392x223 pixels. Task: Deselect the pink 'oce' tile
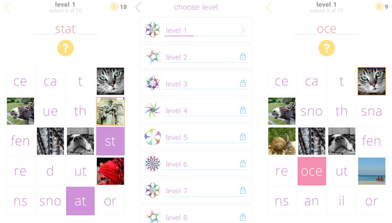pyautogui.click(x=311, y=171)
